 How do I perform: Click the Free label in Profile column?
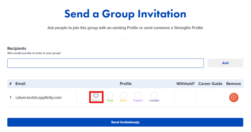(110, 100)
